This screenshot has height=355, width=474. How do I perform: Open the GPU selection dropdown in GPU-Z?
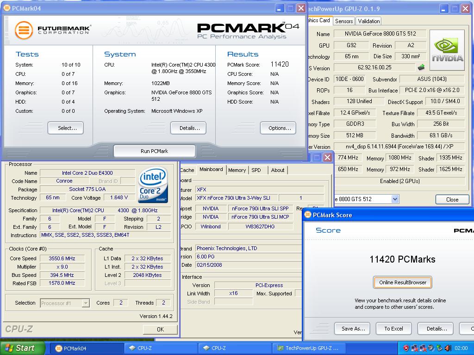pyautogui.click(x=395, y=199)
